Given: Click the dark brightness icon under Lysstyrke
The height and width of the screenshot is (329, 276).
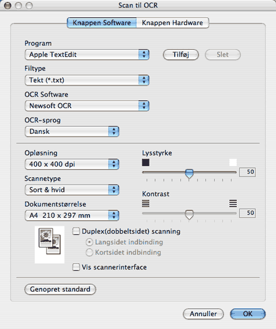Looking at the screenshot, I should tap(145, 162).
